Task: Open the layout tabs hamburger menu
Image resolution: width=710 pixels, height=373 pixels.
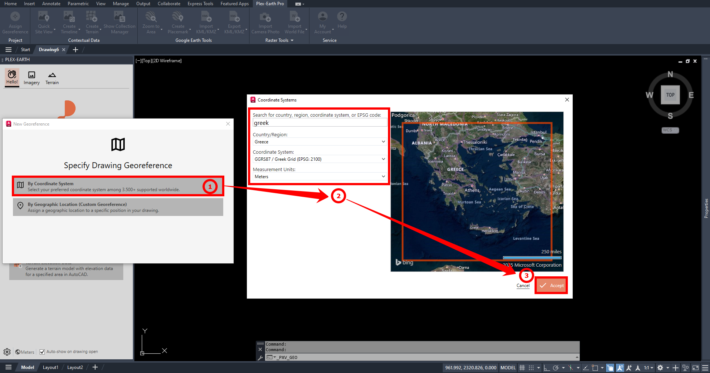Action: pos(9,367)
